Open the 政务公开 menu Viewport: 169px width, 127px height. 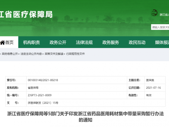[x=58, y=42]
